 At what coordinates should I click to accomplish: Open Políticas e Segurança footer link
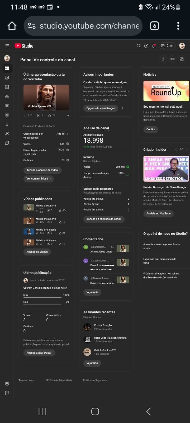(x=95, y=380)
